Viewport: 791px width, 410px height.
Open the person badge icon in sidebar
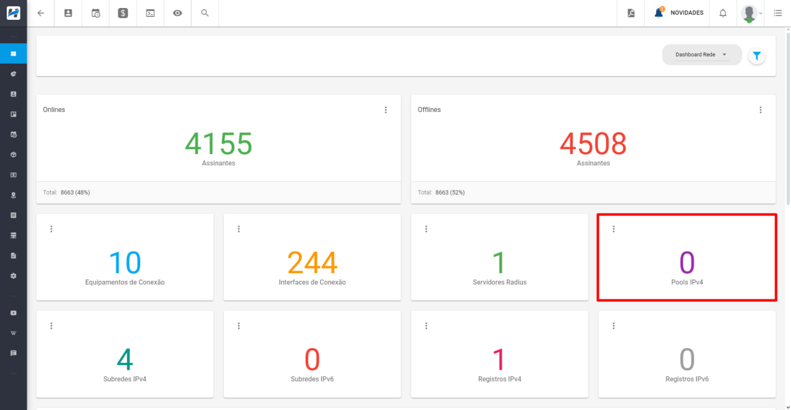click(14, 94)
